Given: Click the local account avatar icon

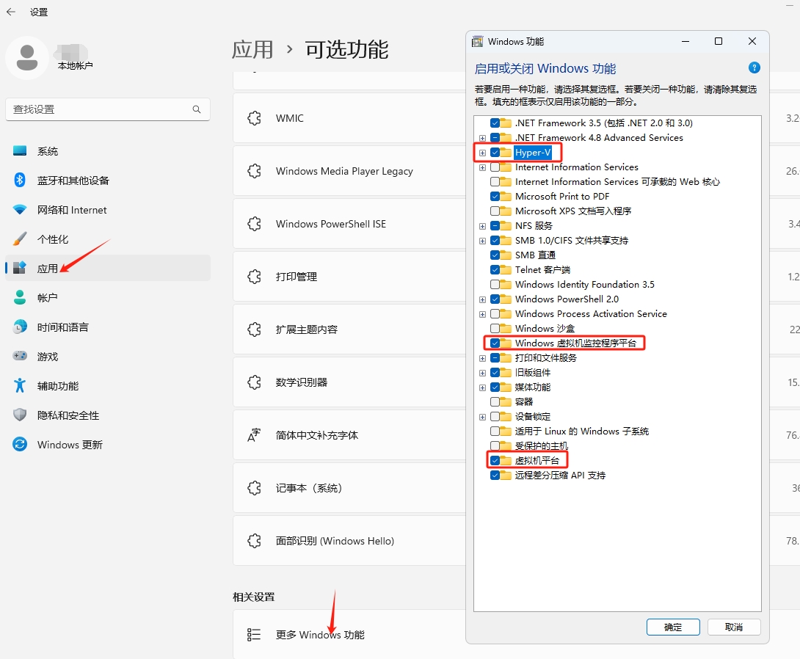Looking at the screenshot, I should pyautogui.click(x=27, y=58).
